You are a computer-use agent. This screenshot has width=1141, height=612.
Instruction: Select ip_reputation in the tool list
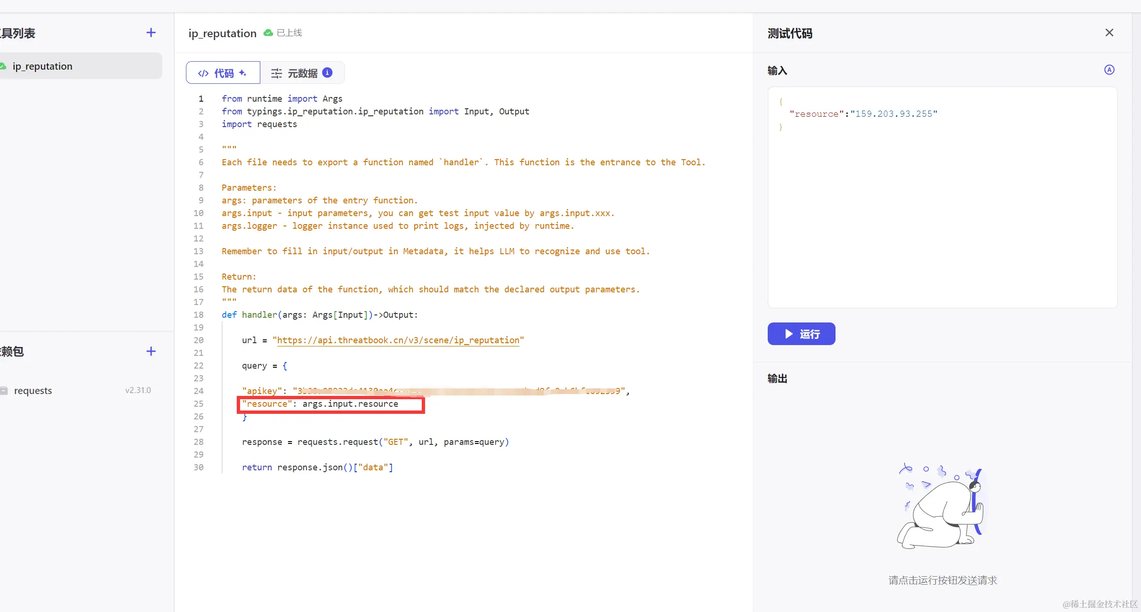coord(42,66)
